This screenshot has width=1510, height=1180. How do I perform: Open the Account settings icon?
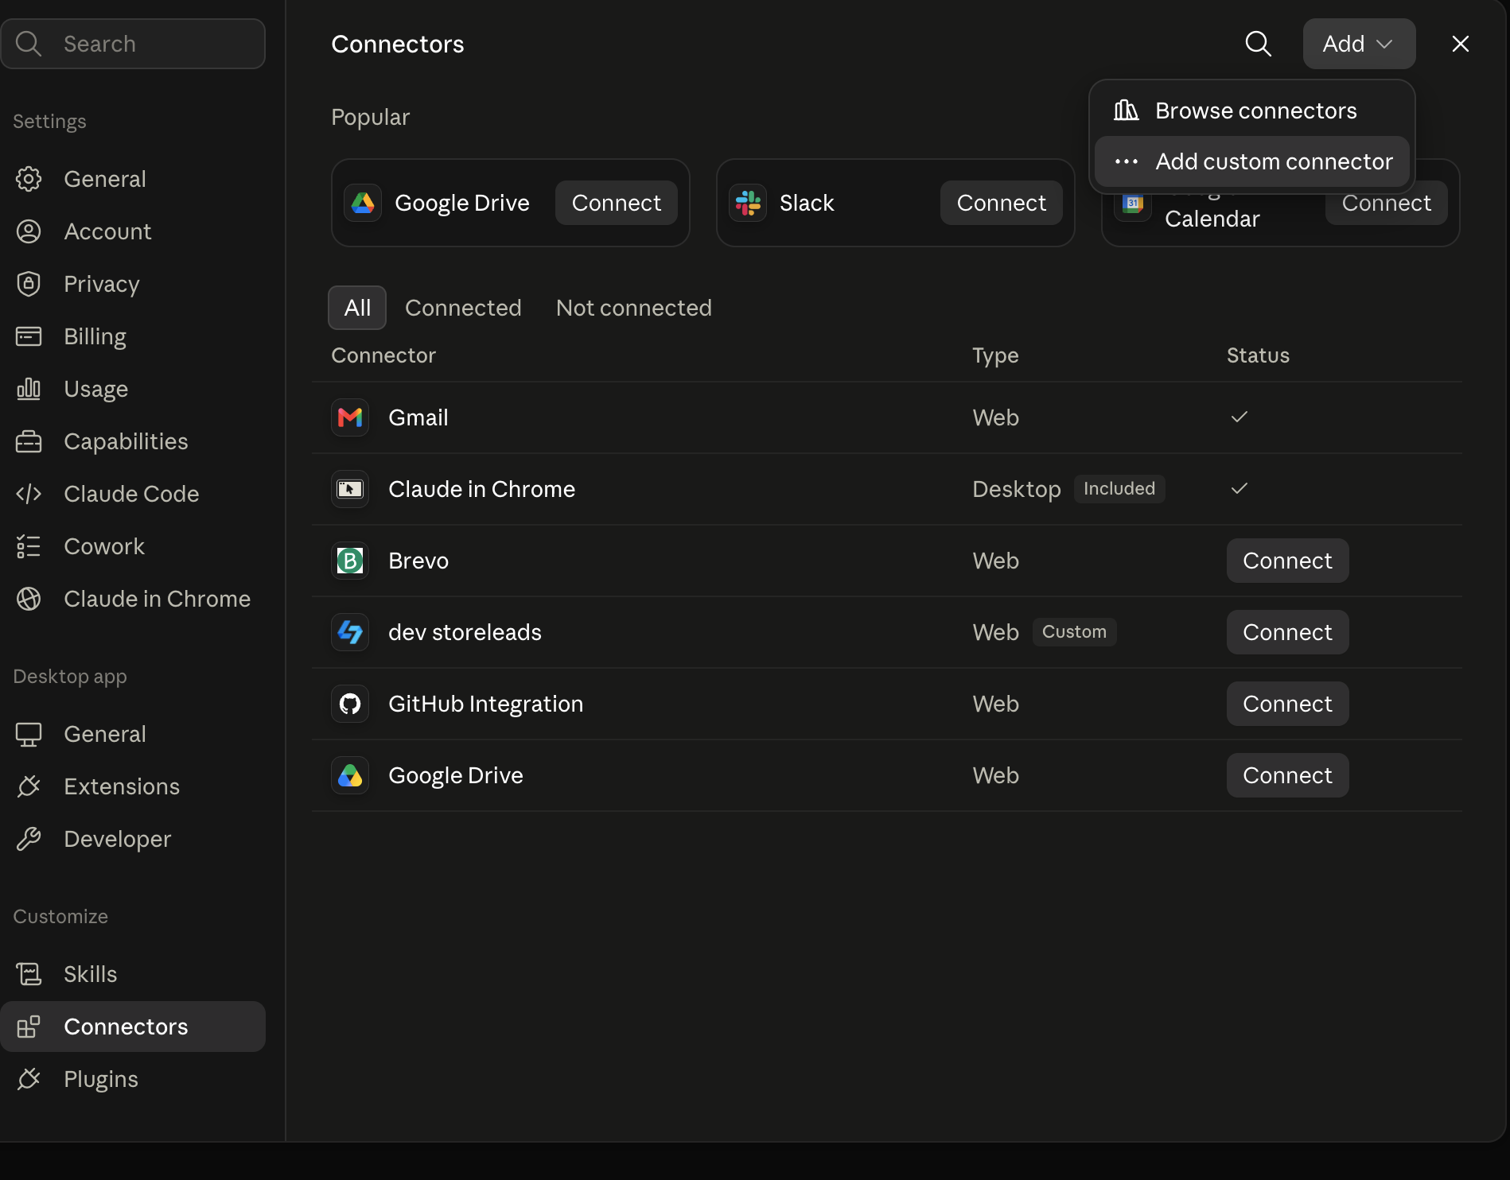tap(29, 231)
